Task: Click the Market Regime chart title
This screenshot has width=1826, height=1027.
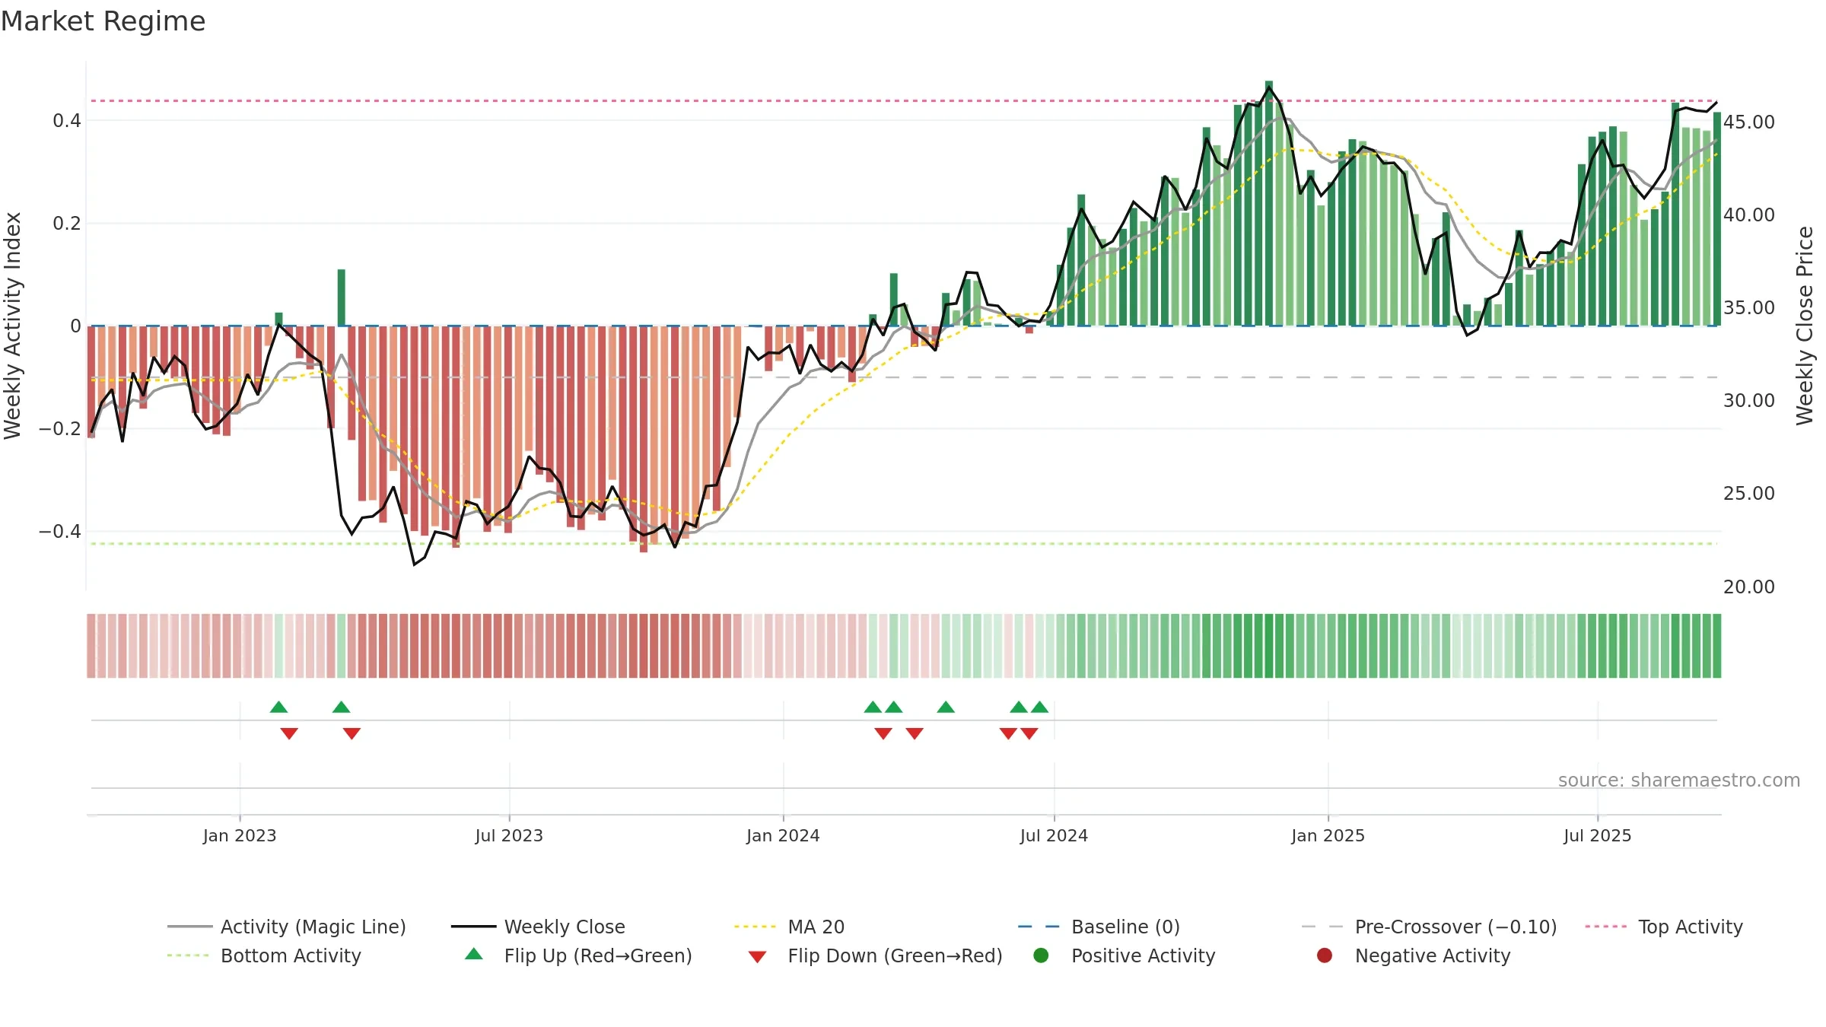Action: (x=103, y=21)
